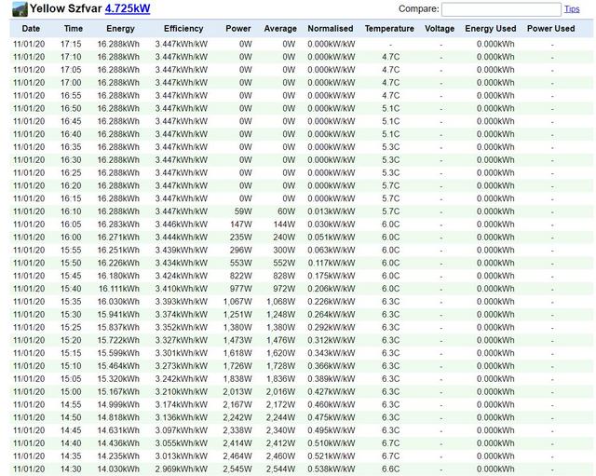Focus the Compare input field
The width and height of the screenshot is (596, 476).
click(x=501, y=9)
